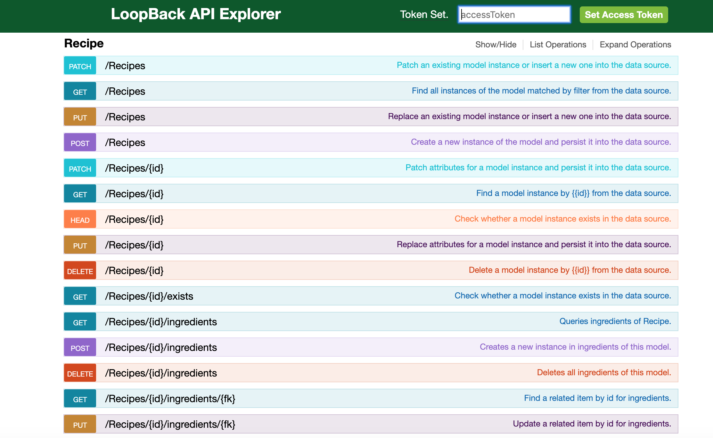Select List Operations
Viewport: 713px width, 438px height.
pyautogui.click(x=558, y=45)
